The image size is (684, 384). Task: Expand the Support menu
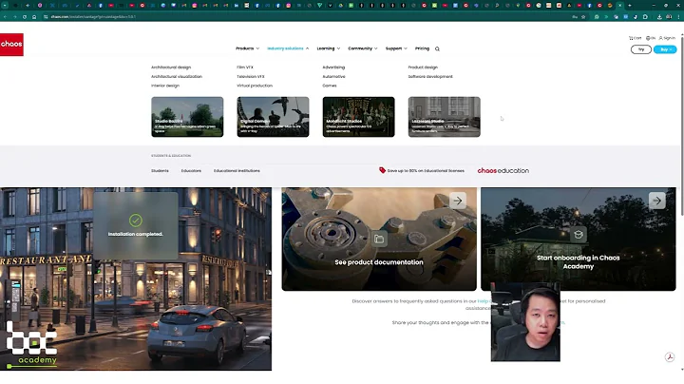396,48
